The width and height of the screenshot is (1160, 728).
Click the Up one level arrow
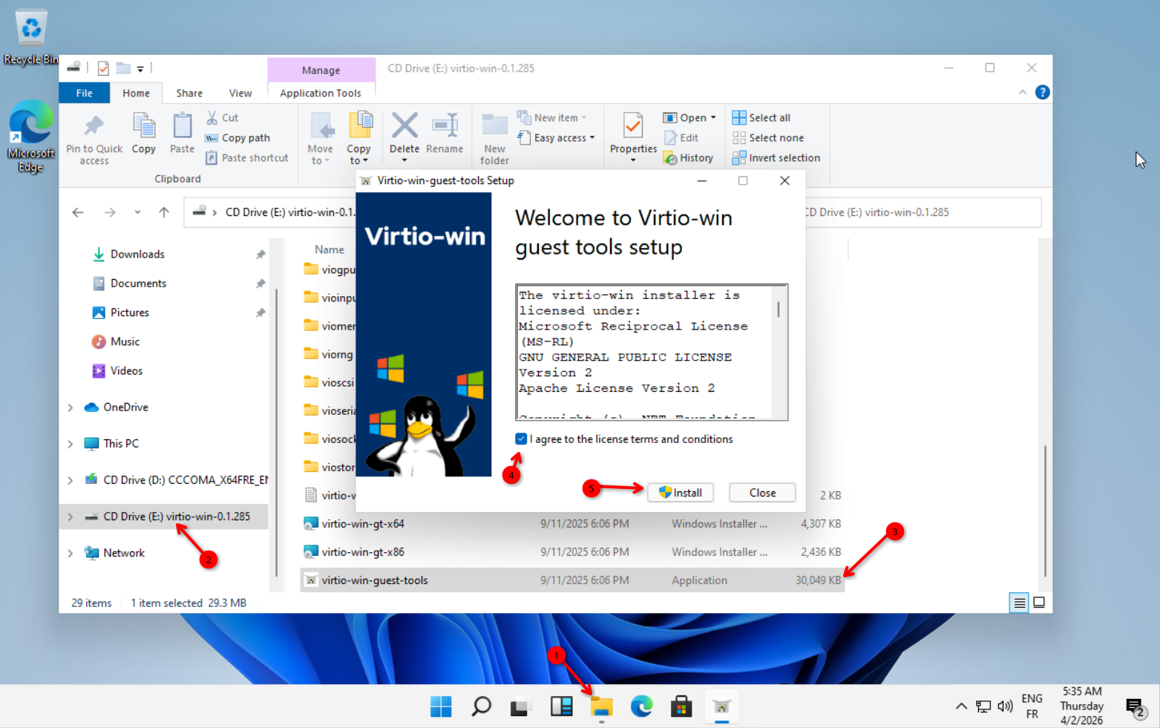click(164, 212)
